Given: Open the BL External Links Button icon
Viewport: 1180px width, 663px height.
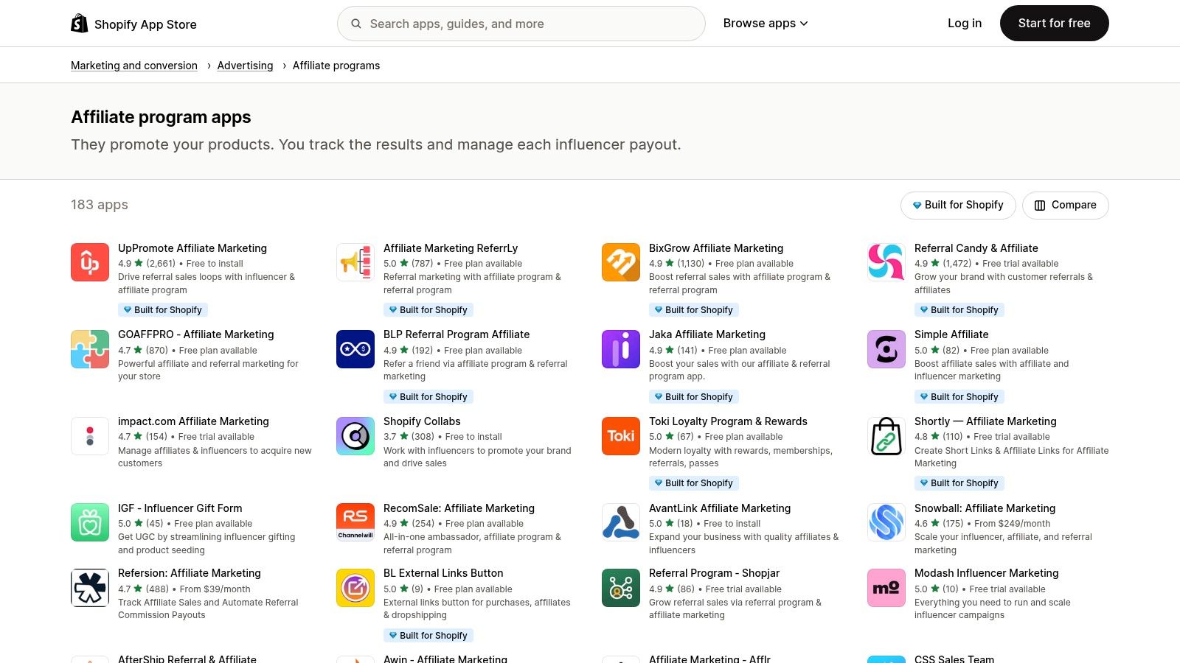Looking at the screenshot, I should 355,588.
